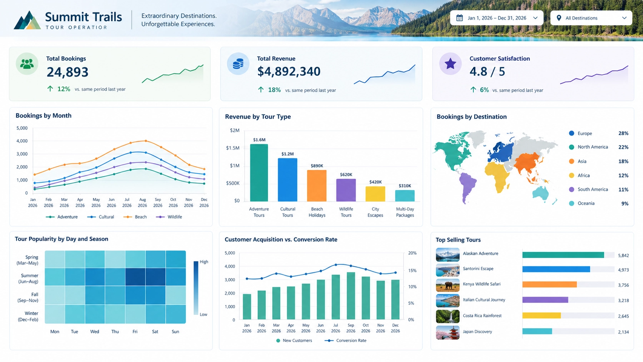Click the Total Bookings green sparkline
643x362 pixels.
(173, 73)
